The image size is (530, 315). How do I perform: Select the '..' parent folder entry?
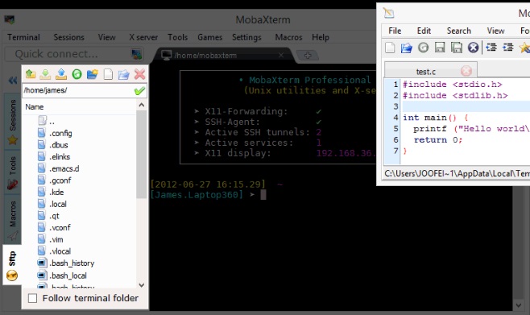pyautogui.click(x=47, y=121)
